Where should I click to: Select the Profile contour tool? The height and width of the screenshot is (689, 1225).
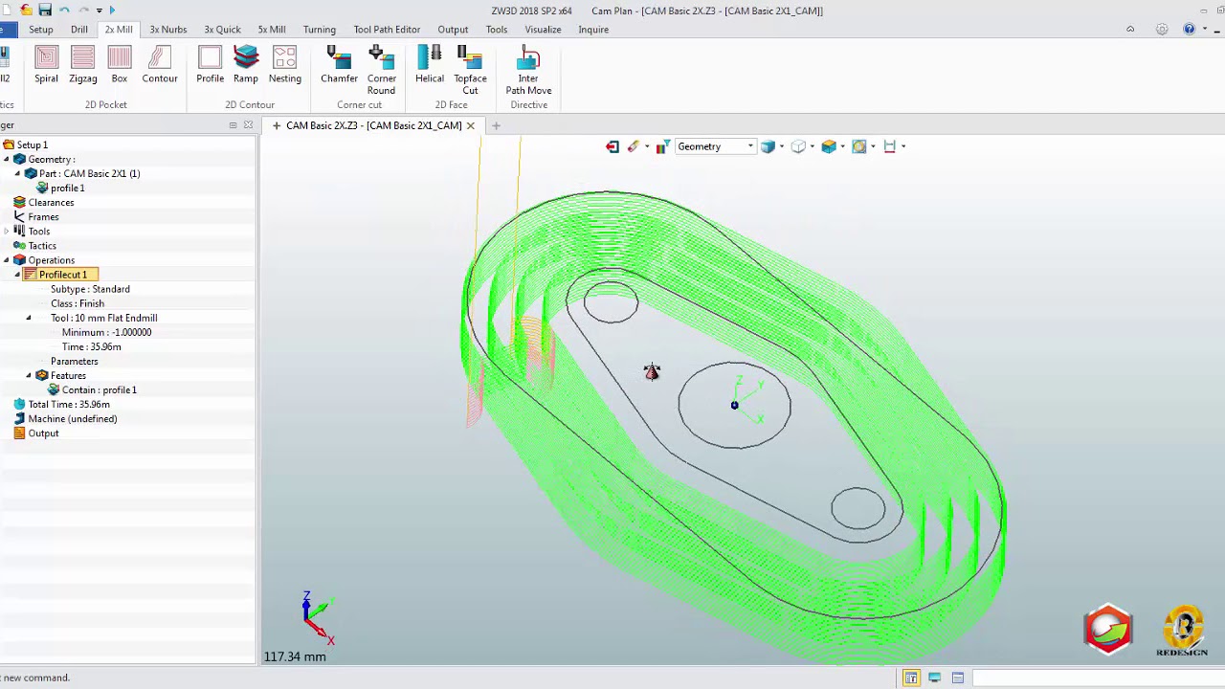[211, 65]
